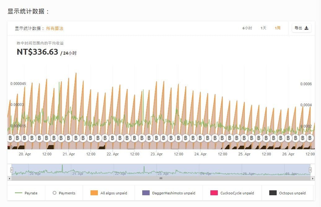
Task: Toggle All algos unpaid legend series
Action: (109, 193)
